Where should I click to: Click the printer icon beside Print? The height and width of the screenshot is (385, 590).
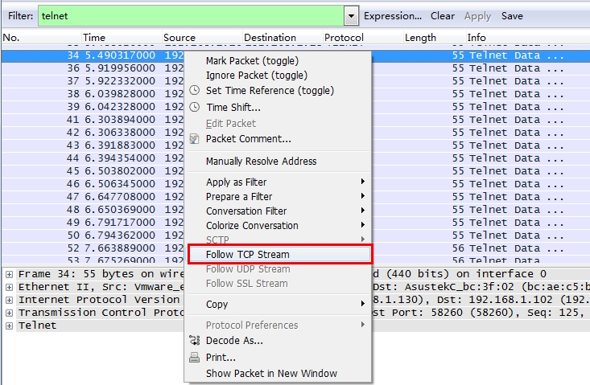point(194,357)
